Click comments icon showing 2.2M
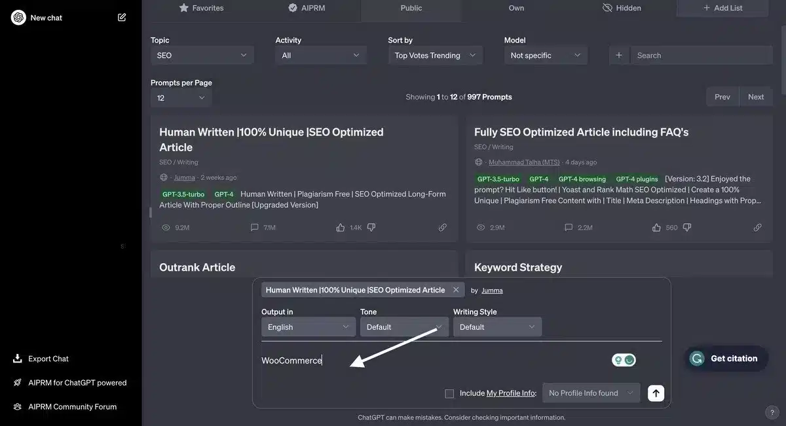Image resolution: width=786 pixels, height=426 pixels. point(569,228)
